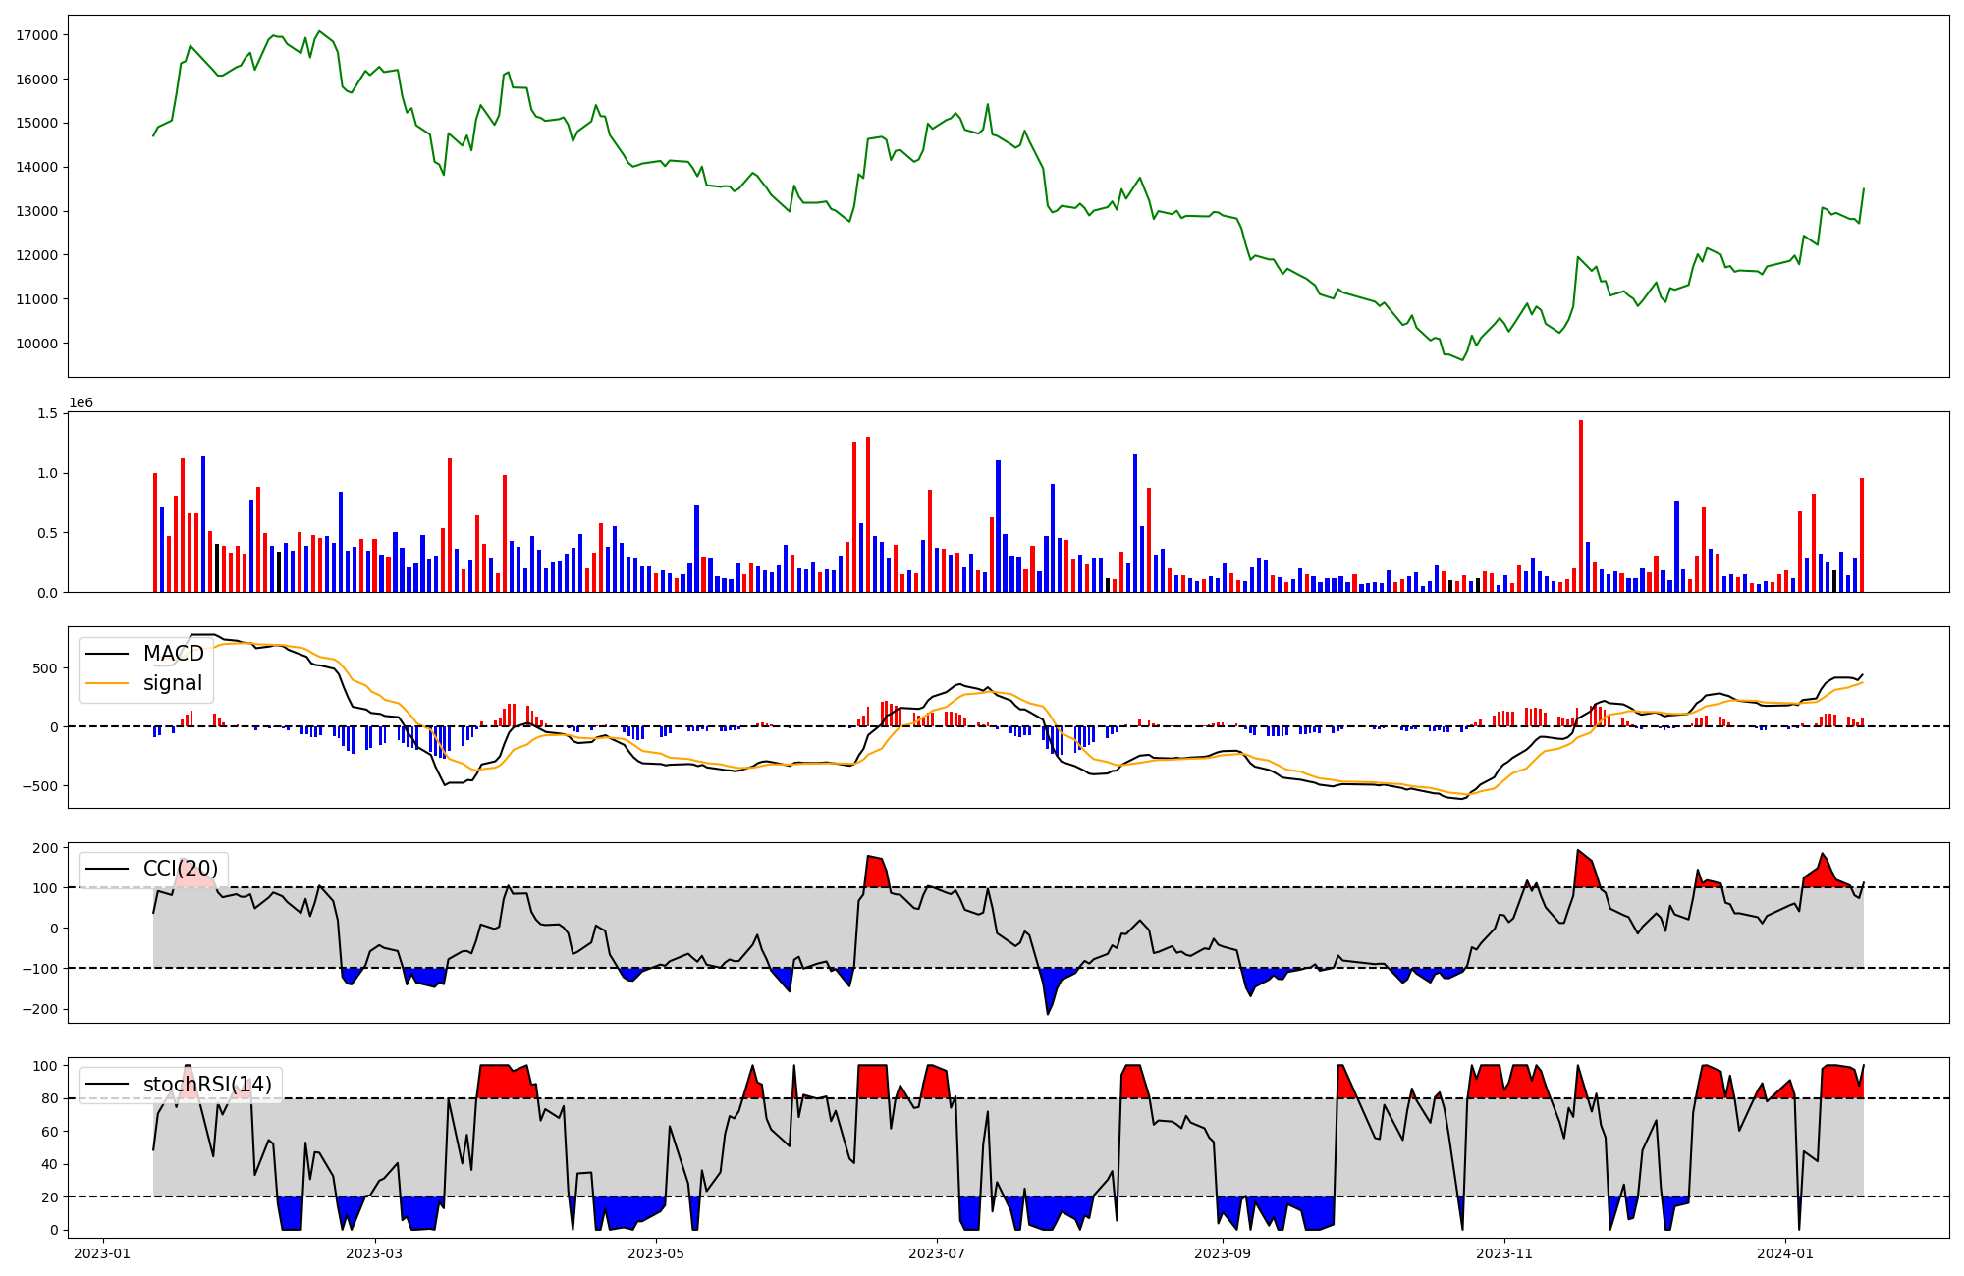Click the 1.5 volume axis tick label
Image resolution: width=1964 pixels, height=1276 pixels.
pos(48,413)
